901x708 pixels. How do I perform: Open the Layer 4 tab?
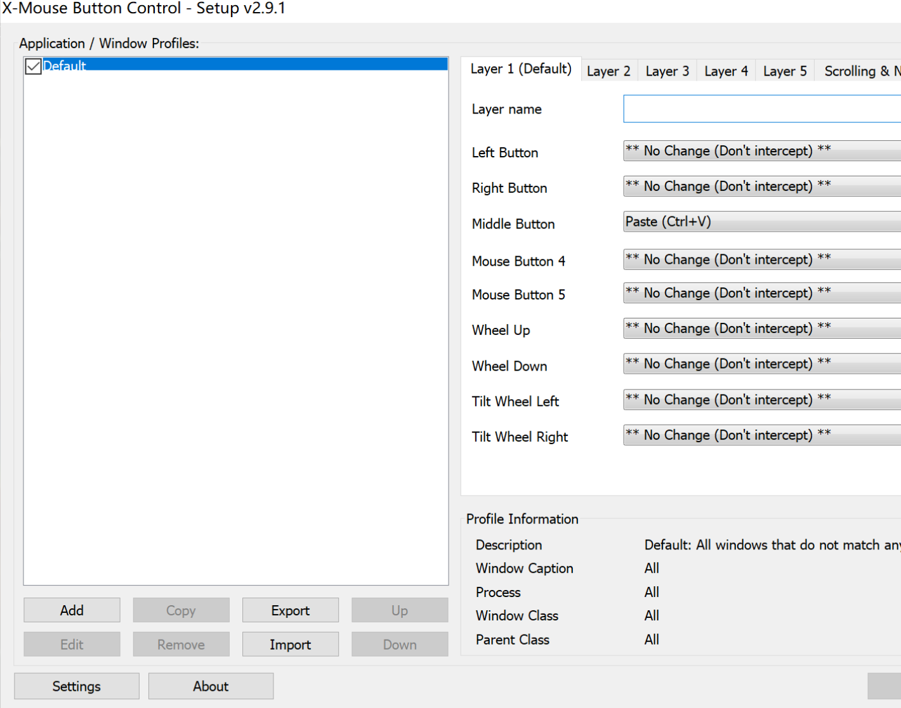[x=726, y=71]
